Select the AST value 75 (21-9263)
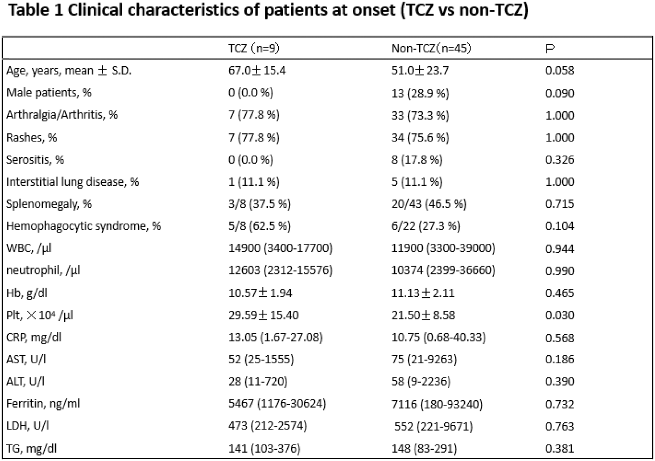655x461 pixels. pyautogui.click(x=424, y=359)
